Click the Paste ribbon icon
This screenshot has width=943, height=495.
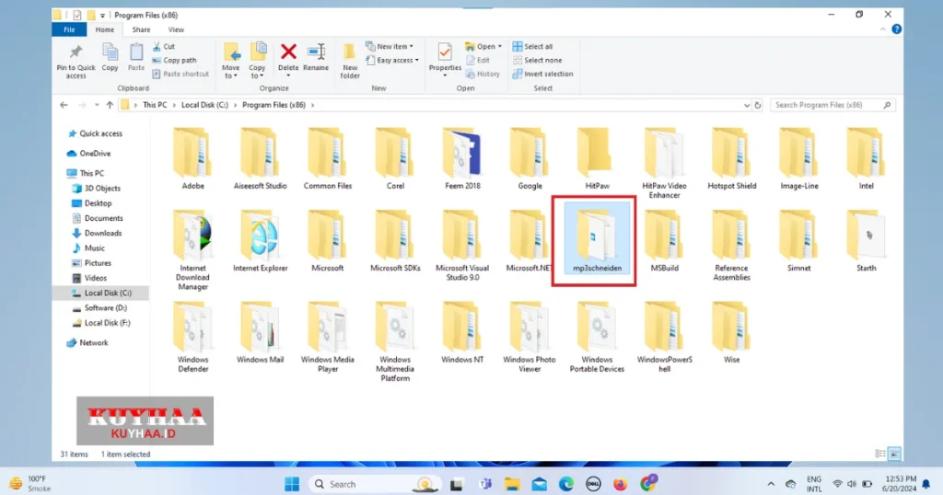click(136, 52)
